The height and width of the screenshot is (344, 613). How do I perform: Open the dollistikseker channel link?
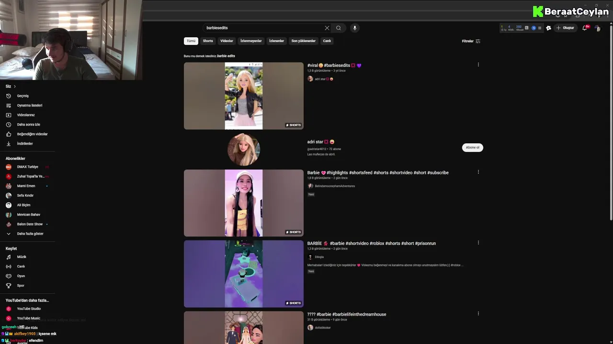click(323, 328)
